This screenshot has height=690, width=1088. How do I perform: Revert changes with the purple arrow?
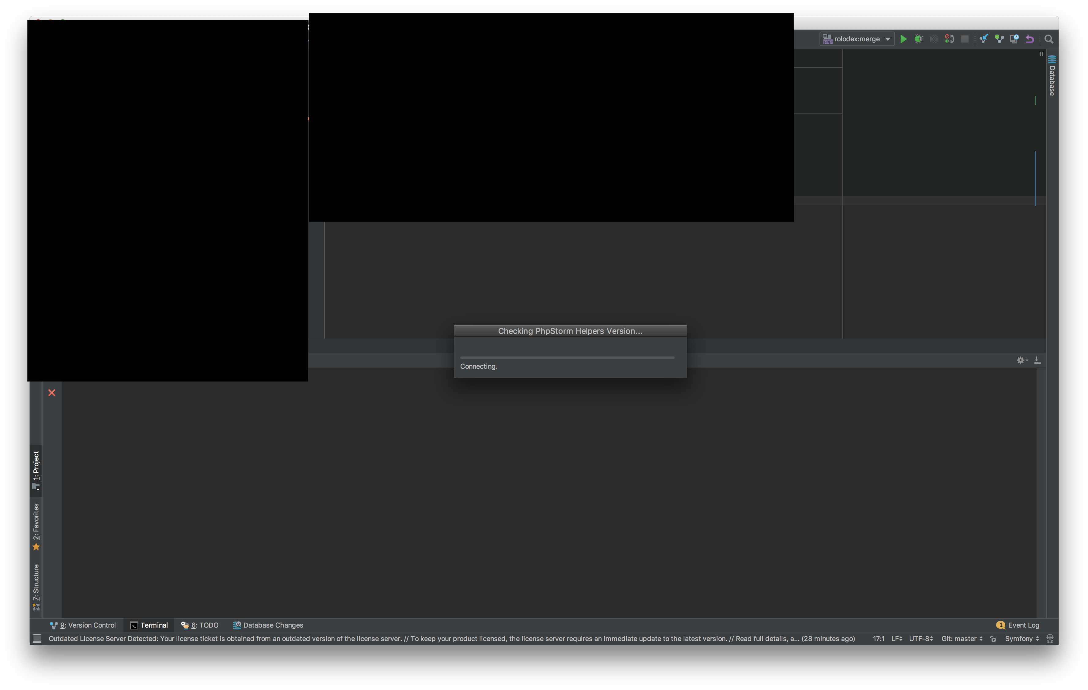coord(1030,39)
